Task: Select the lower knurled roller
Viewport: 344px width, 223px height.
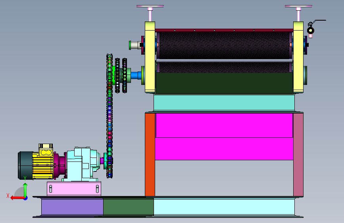Action: pyautogui.click(x=224, y=67)
